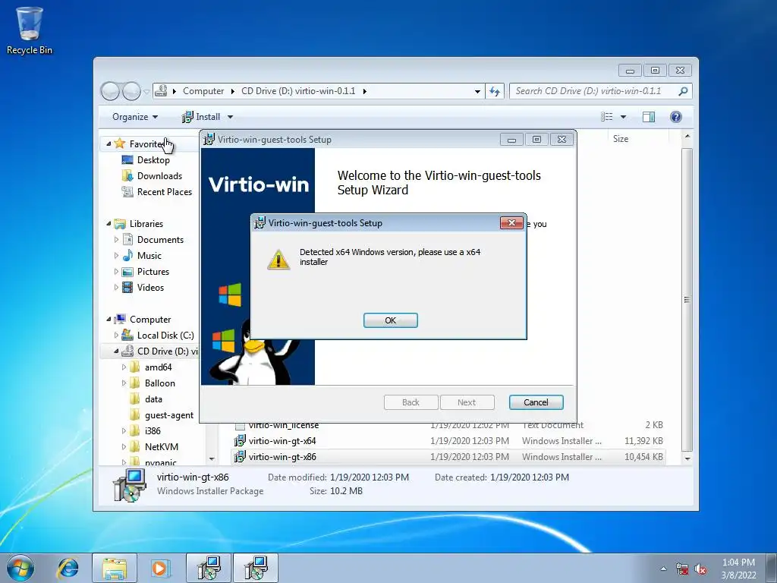Screen dimensions: 777x583
Task: Collapse the Libraries group arrow
Action: tap(109, 224)
